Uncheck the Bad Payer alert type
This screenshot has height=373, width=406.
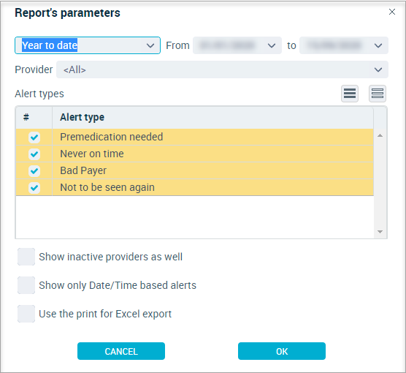tap(34, 171)
